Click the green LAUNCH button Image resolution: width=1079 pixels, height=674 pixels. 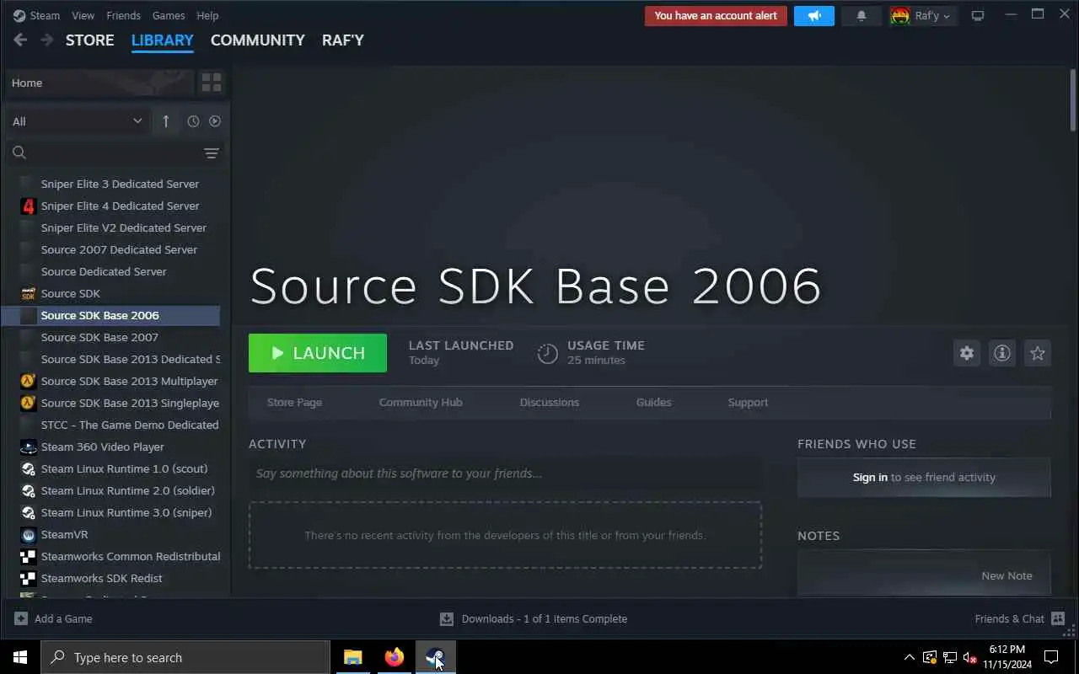pyautogui.click(x=318, y=353)
